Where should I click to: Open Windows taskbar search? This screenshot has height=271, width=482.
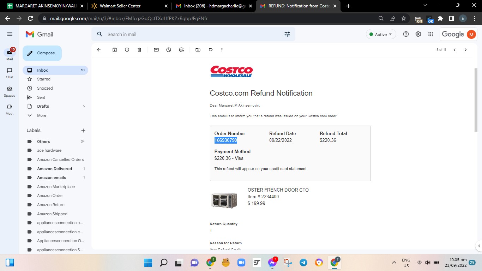pos(164,263)
